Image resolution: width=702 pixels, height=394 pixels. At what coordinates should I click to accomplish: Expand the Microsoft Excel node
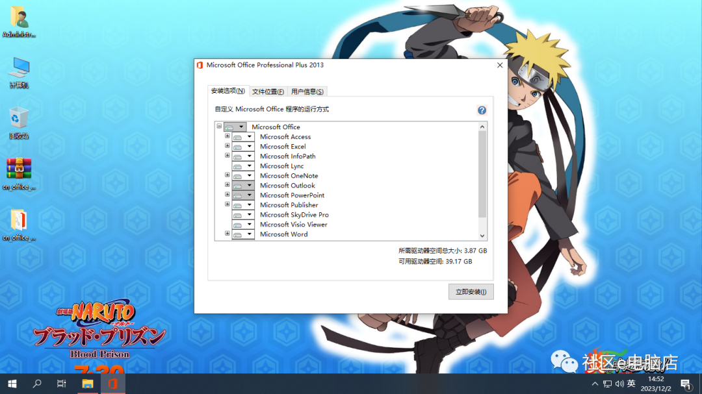227,146
